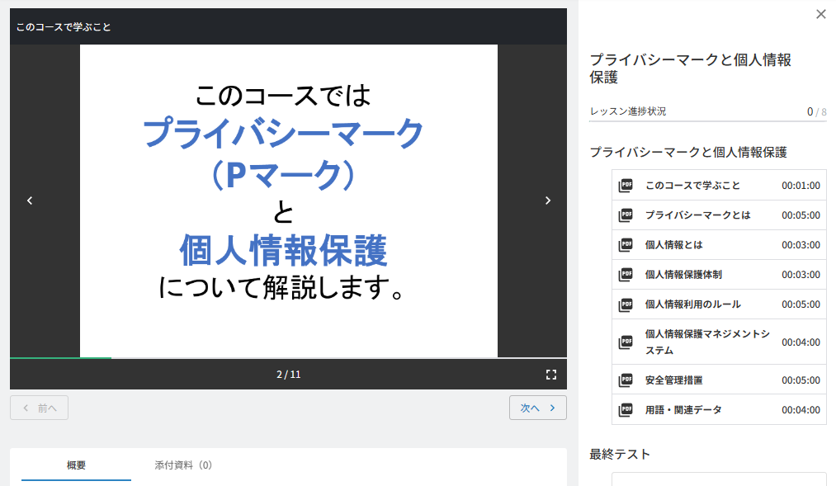Click PDF icon for 個人情報保護マネジメントシステム

626,342
